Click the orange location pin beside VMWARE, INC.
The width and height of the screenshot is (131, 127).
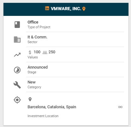pos(84,9)
